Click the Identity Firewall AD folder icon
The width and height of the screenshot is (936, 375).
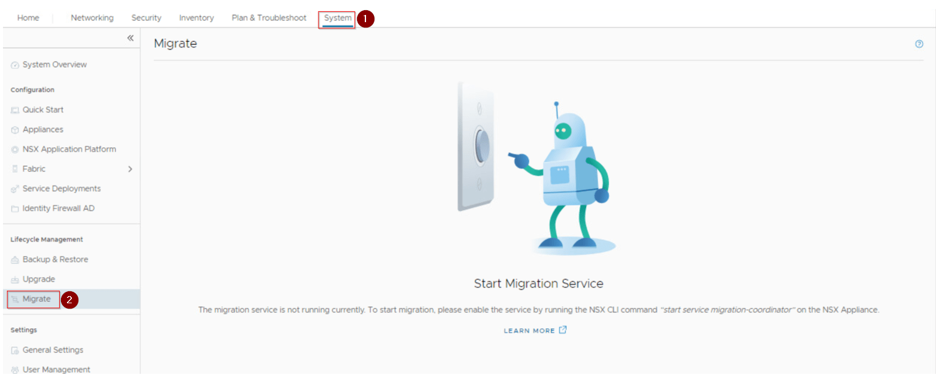pos(15,209)
